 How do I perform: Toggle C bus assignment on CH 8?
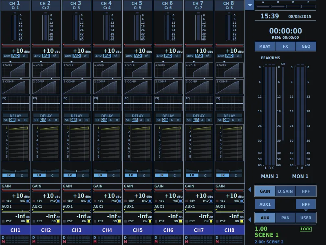[236, 176]
